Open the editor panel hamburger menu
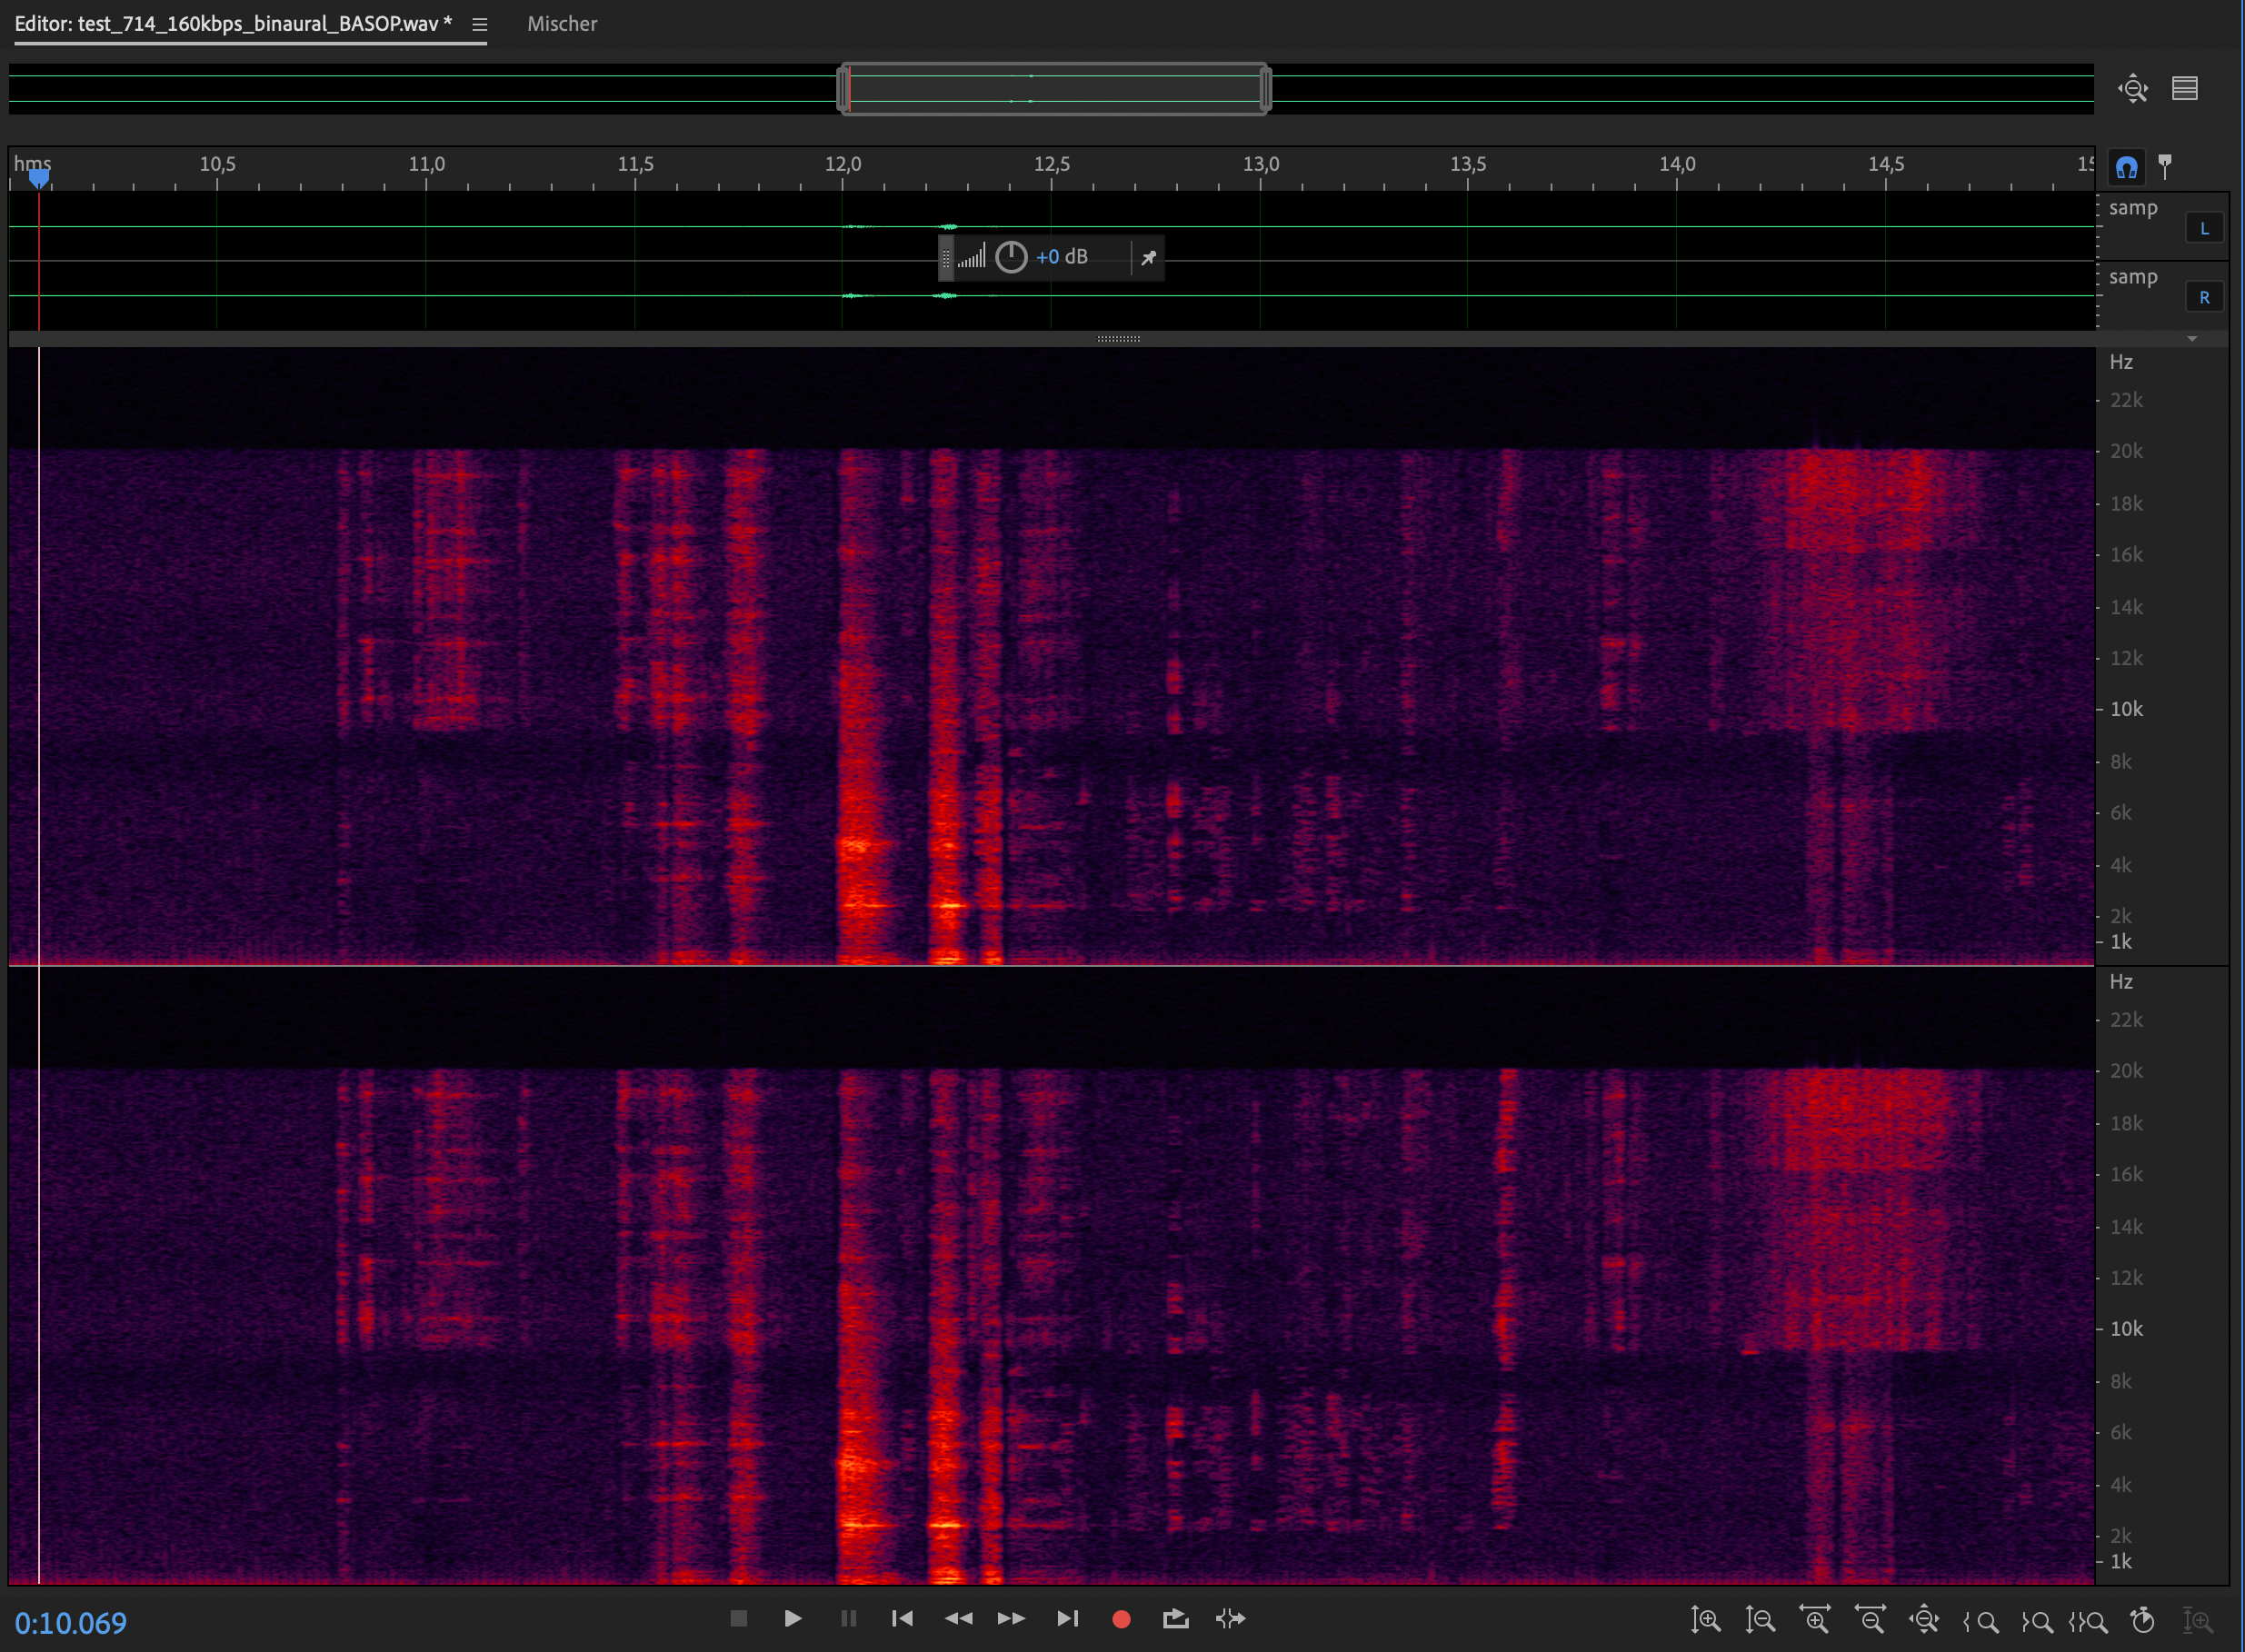The height and width of the screenshot is (1652, 2245). (x=479, y=25)
